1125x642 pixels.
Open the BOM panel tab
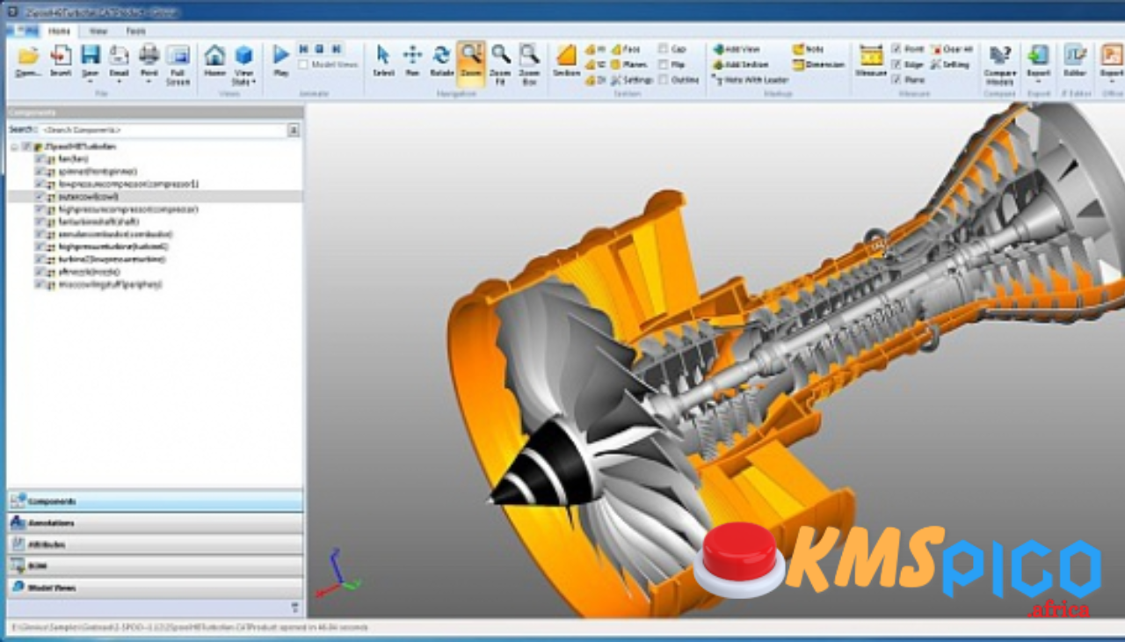point(156,565)
